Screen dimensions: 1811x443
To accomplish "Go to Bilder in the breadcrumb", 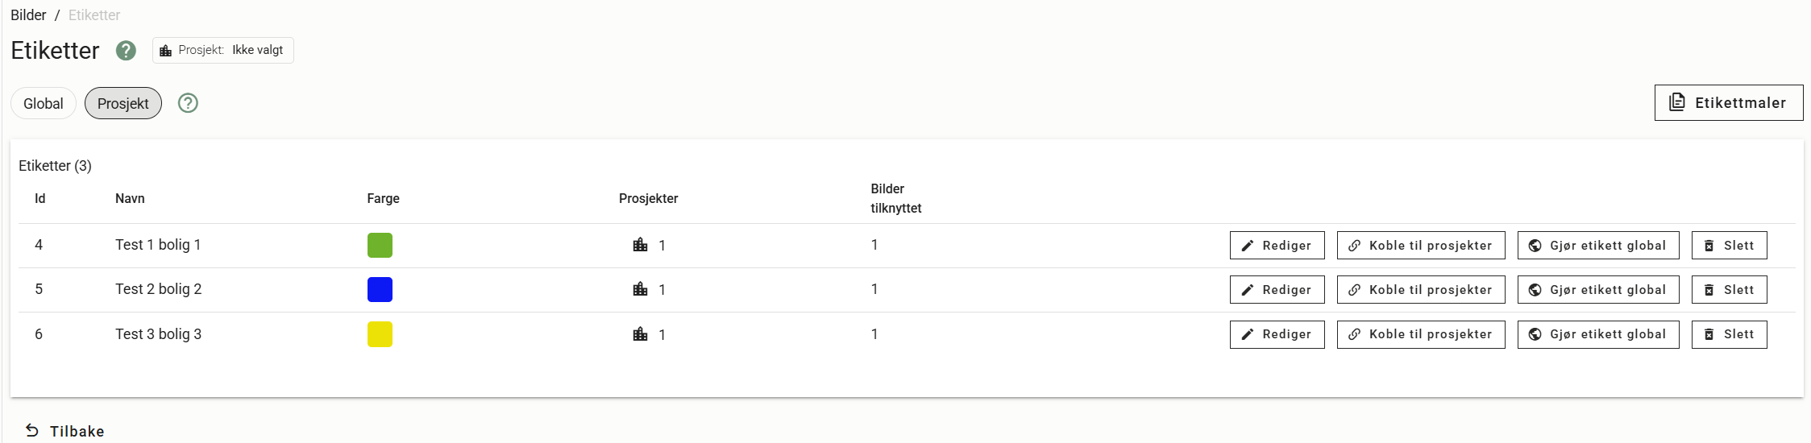I will pos(28,15).
